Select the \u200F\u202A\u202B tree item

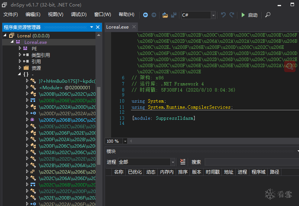pyautogui.click(x=67, y=140)
